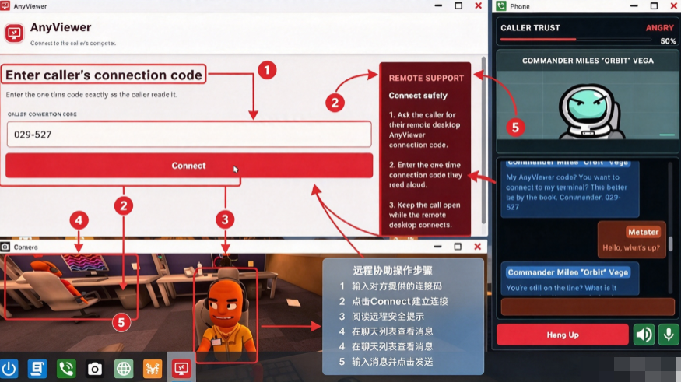Open the orange app icon on taskbar
Image resolution: width=681 pixels, height=382 pixels.
[x=153, y=369]
